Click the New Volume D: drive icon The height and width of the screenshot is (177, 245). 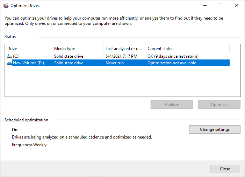[9, 63]
